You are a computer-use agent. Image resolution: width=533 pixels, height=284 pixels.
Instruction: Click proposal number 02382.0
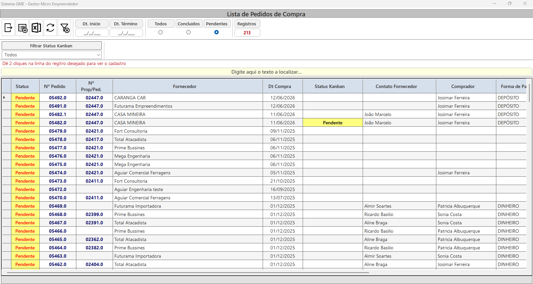[94, 248]
